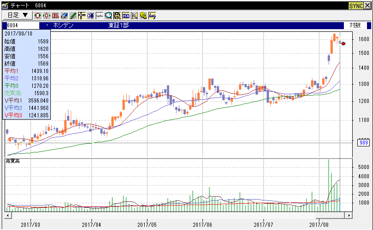Close the chart window

pyautogui.click(x=367, y=5)
